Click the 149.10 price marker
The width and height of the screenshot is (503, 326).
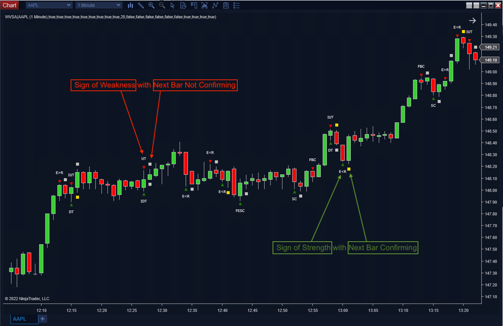(x=490, y=60)
